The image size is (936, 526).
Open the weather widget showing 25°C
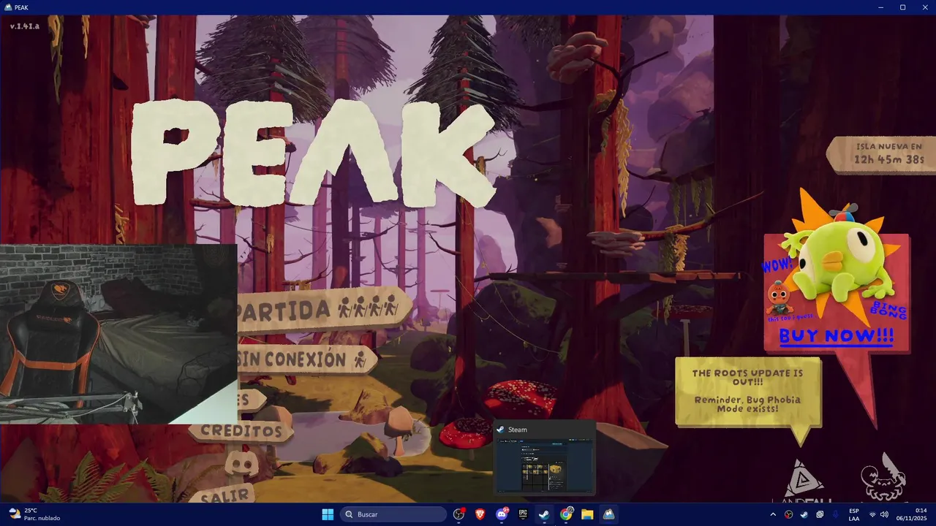34,514
